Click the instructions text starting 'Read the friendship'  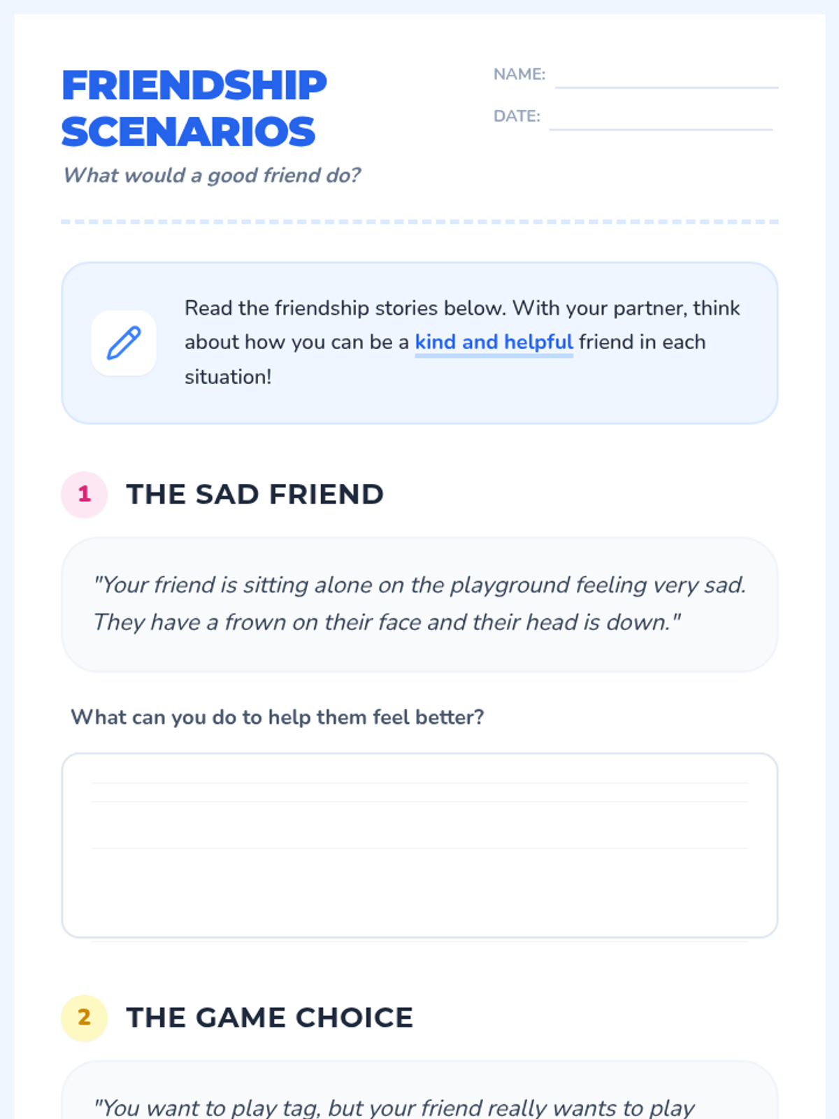(x=461, y=342)
